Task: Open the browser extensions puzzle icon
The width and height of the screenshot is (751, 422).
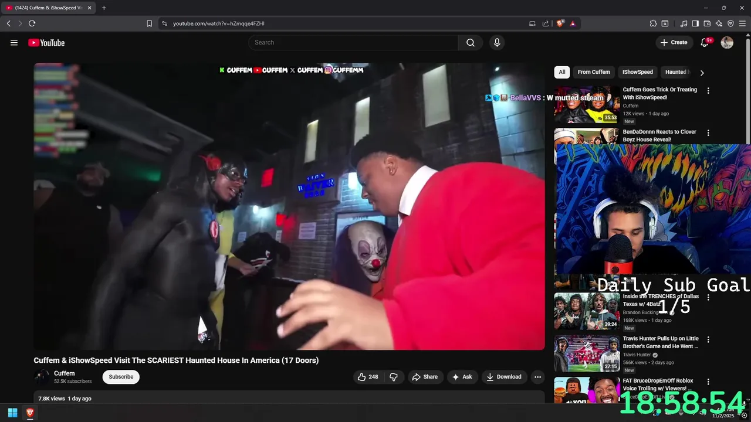Action: (x=653, y=23)
